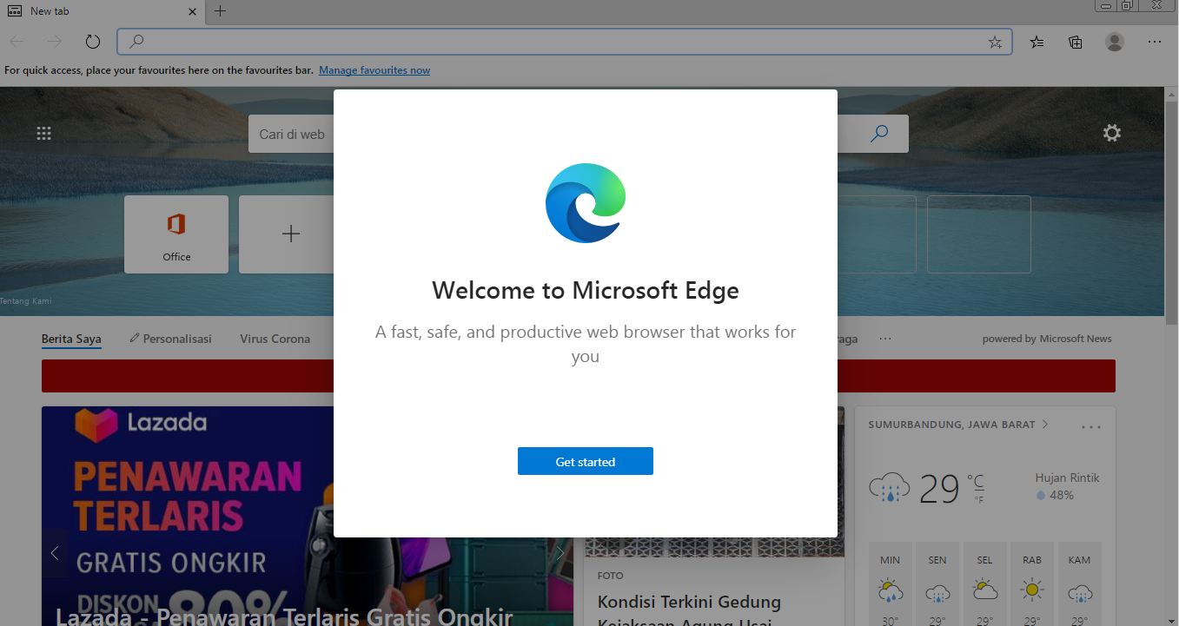Expand the news categories ellipsis menu
The image size is (1179, 626).
coord(884,339)
